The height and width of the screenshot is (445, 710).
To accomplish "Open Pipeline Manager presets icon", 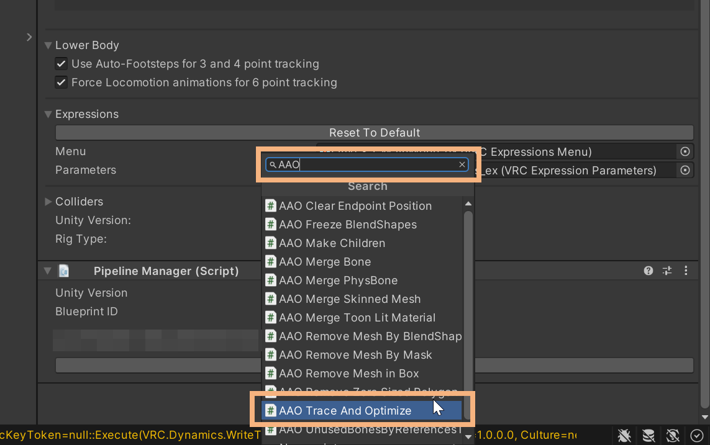I will pos(667,271).
